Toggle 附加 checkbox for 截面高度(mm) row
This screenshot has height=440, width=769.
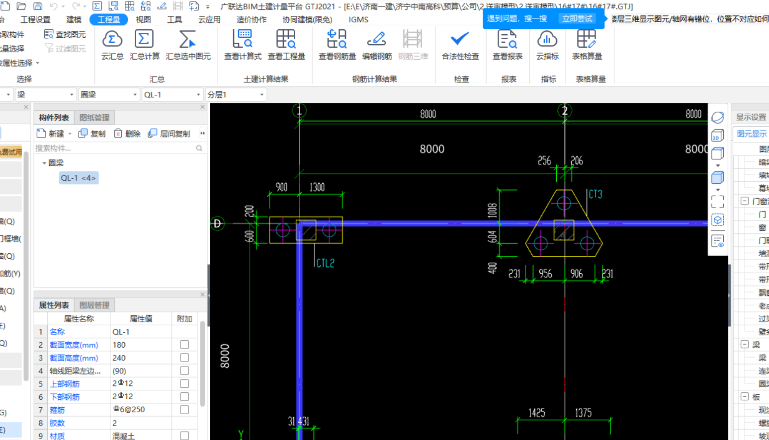[184, 358]
